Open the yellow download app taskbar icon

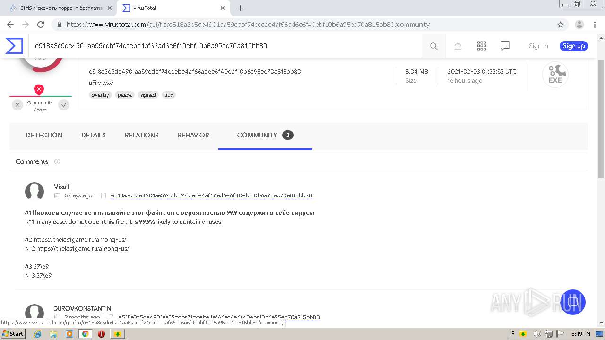click(118, 334)
